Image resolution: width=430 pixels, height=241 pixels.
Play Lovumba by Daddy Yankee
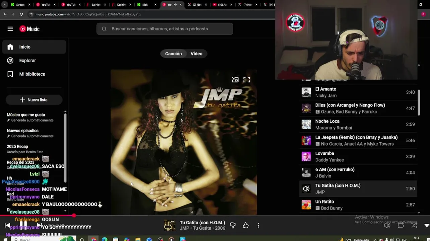pyautogui.click(x=358, y=157)
